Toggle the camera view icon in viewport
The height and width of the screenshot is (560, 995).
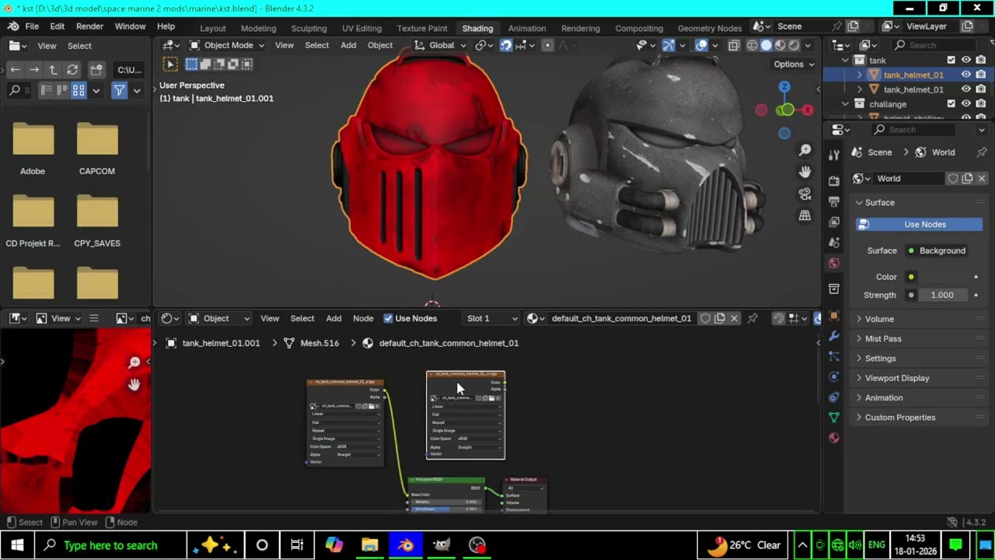click(x=805, y=193)
